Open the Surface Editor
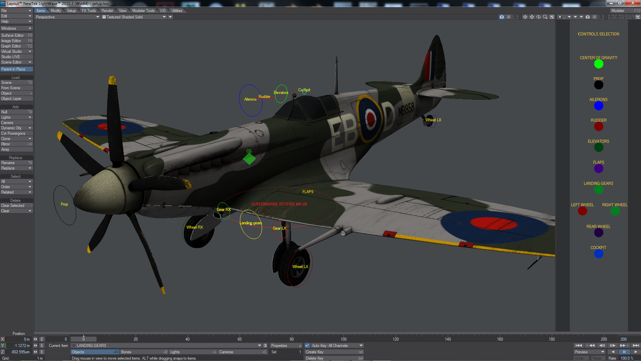This screenshot has width=641, height=361. 16,35
